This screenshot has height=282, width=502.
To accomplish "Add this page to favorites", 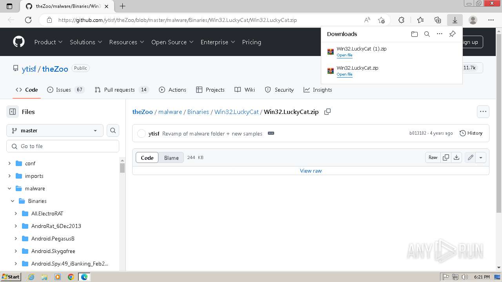I will tap(381, 20).
